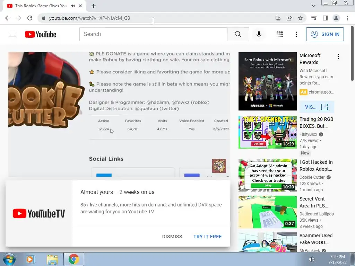The image size is (355, 266).
Task: Open 'Trading 20 RGB BOXES' video thumbnail
Action: point(267,132)
